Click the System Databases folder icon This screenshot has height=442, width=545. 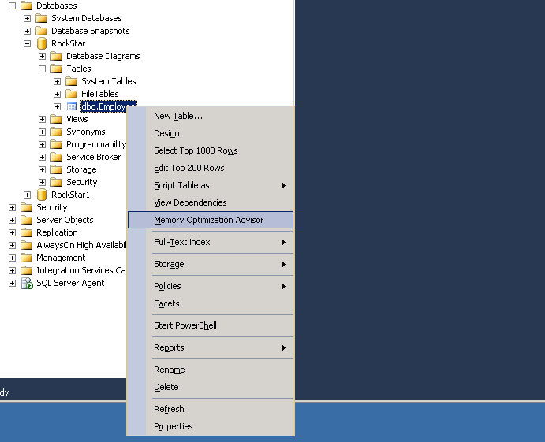pos(42,18)
